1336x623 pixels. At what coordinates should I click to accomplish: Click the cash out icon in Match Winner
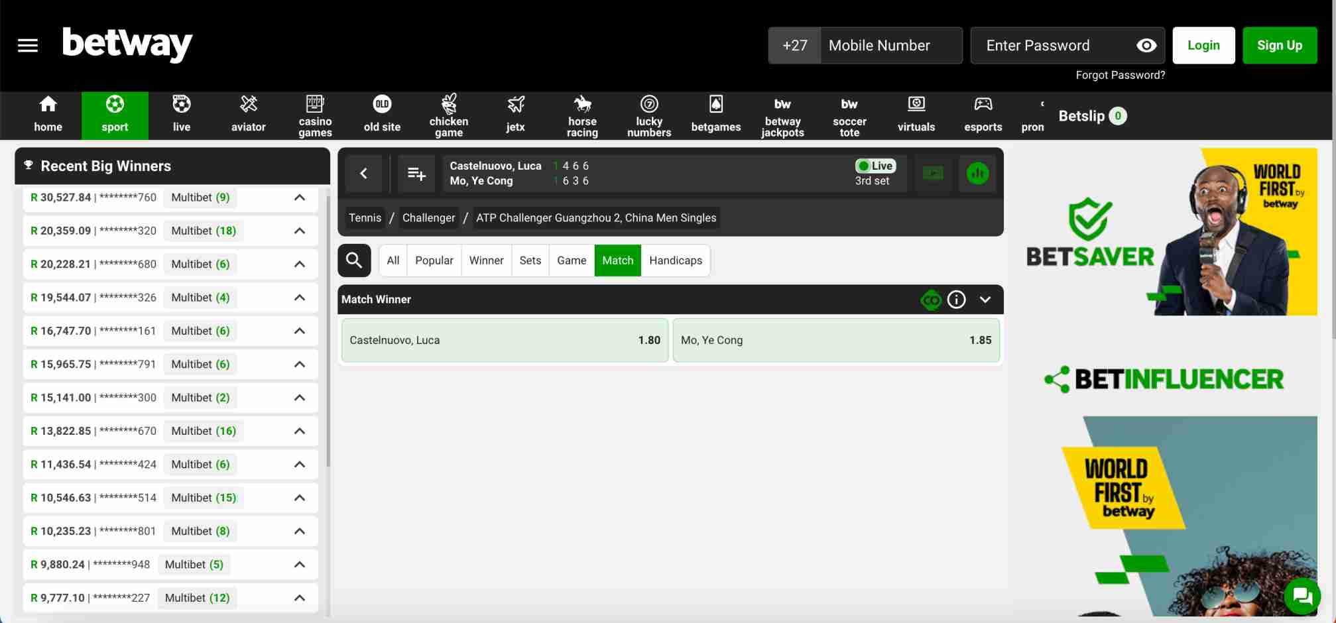pos(931,300)
